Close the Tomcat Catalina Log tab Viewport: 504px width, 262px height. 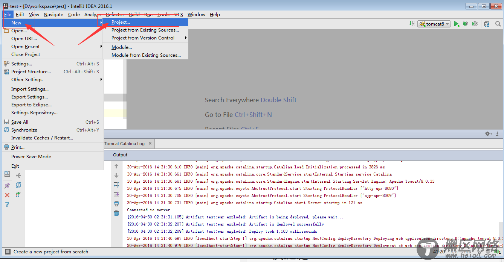click(x=150, y=144)
